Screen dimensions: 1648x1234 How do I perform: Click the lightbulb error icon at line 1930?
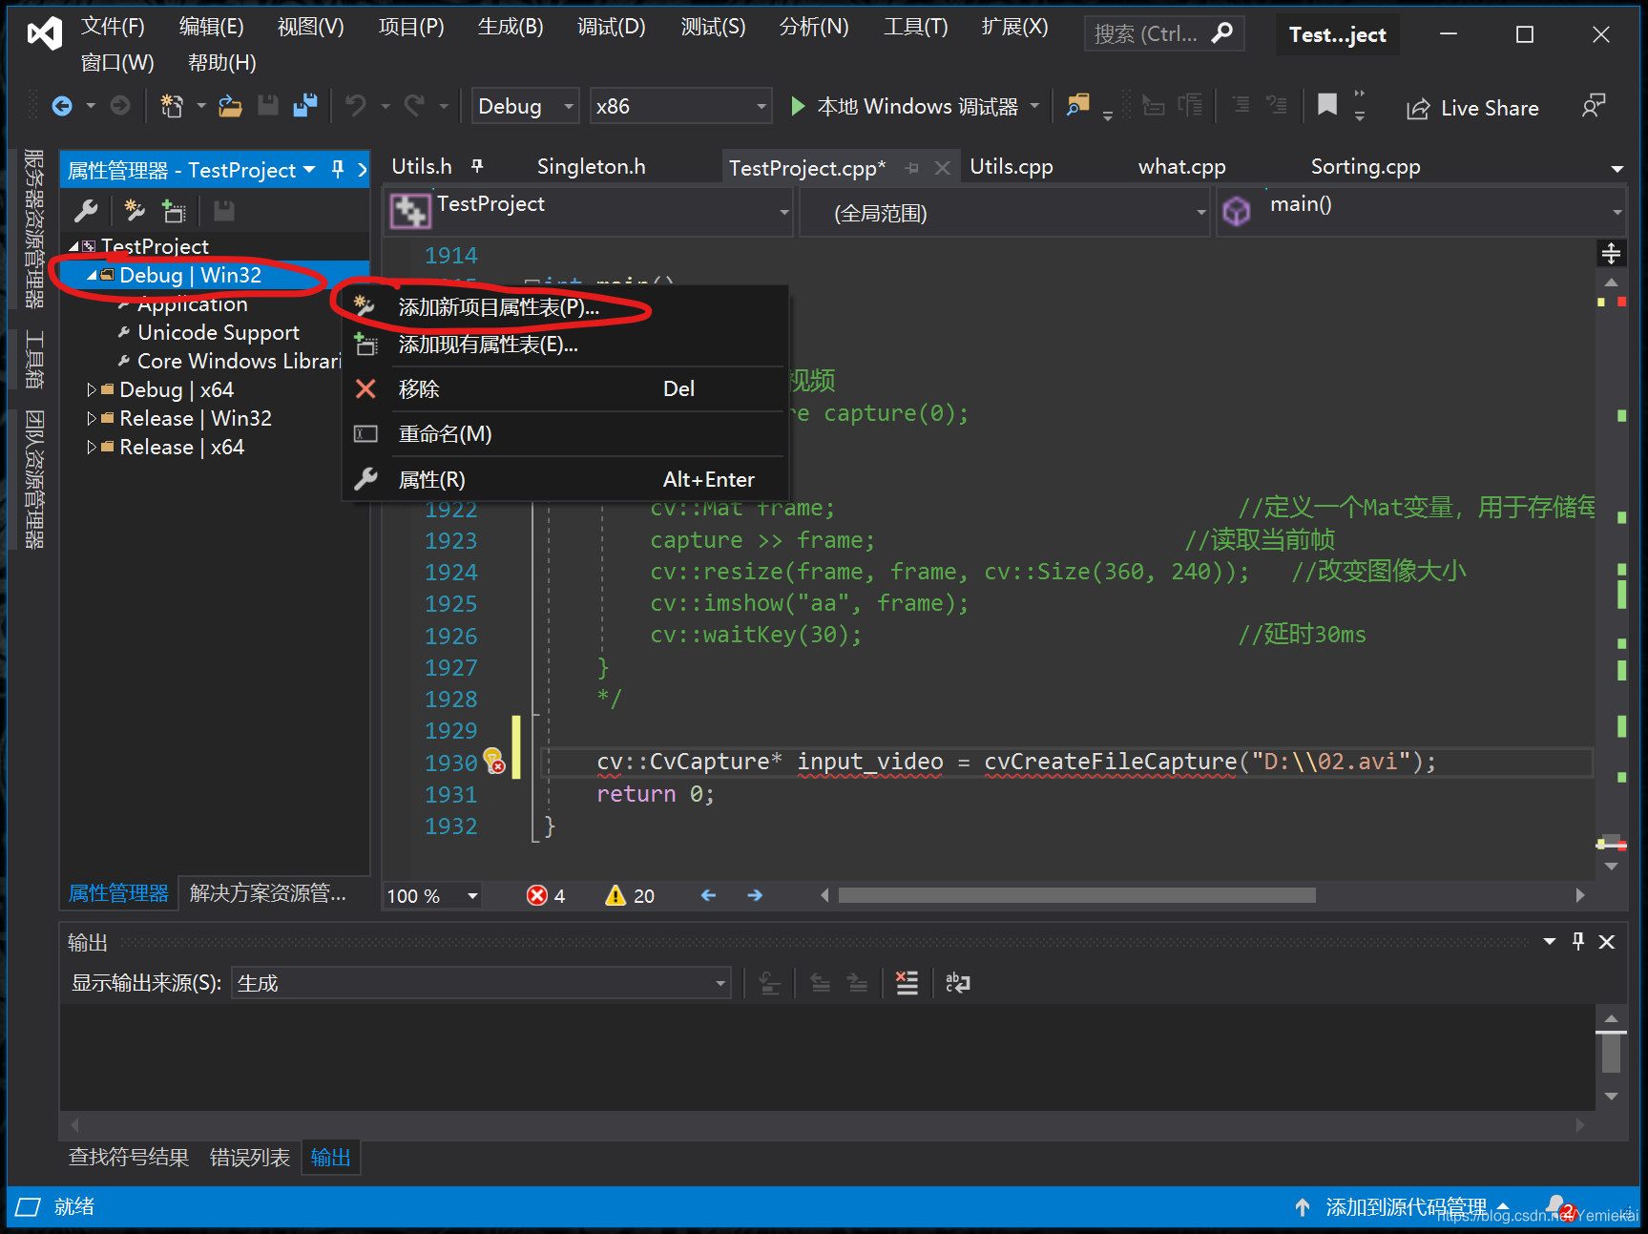pyautogui.click(x=493, y=762)
